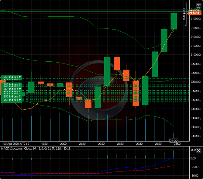Click the 20:00 time axis label

coord(63,144)
